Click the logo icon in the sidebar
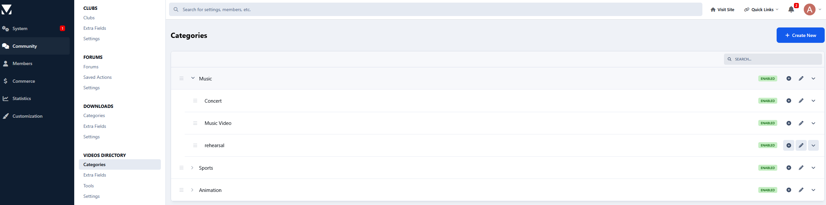Viewport: 826px width, 205px height. [6, 9]
